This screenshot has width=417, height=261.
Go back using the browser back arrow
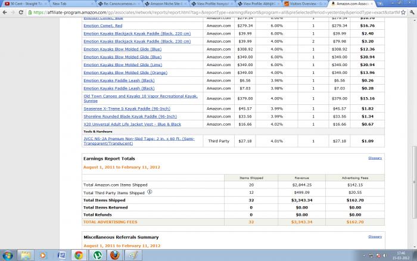[x=5, y=13]
